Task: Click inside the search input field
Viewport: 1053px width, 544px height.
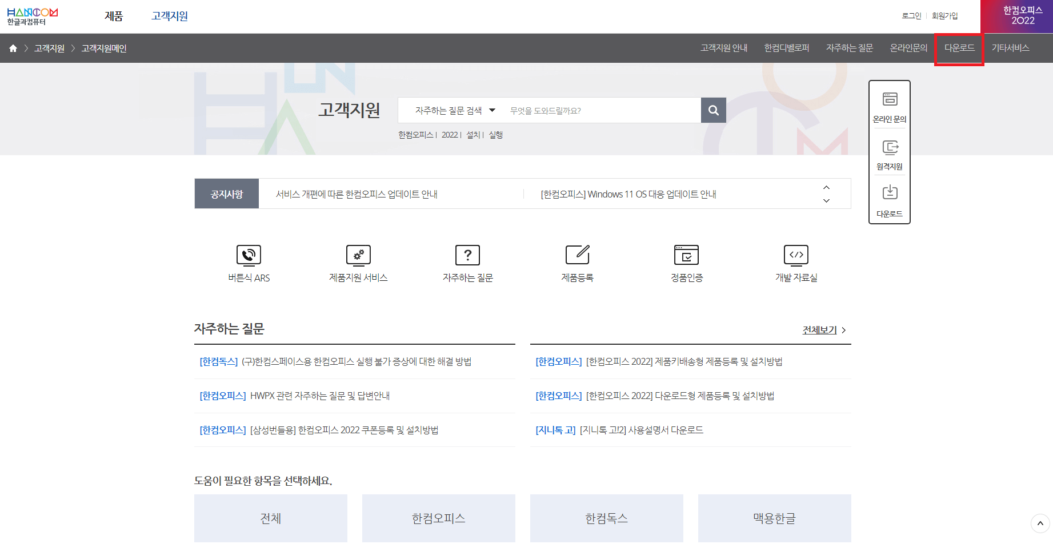Action: coord(600,110)
